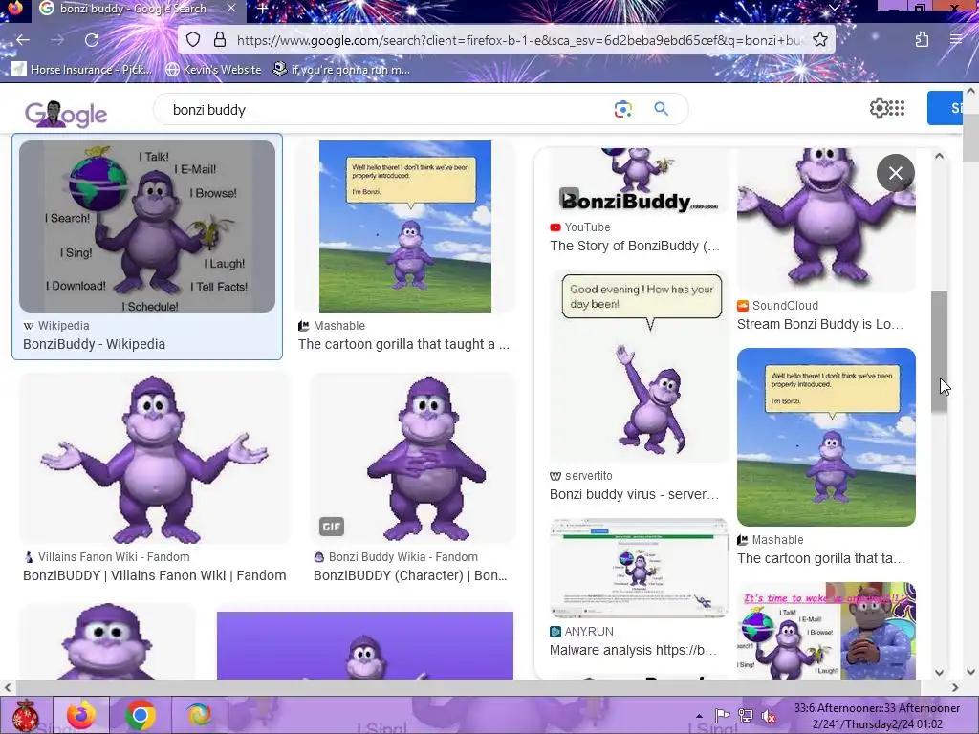The width and height of the screenshot is (979, 734).
Task: Show hidden system tray icons
Action: (699, 716)
